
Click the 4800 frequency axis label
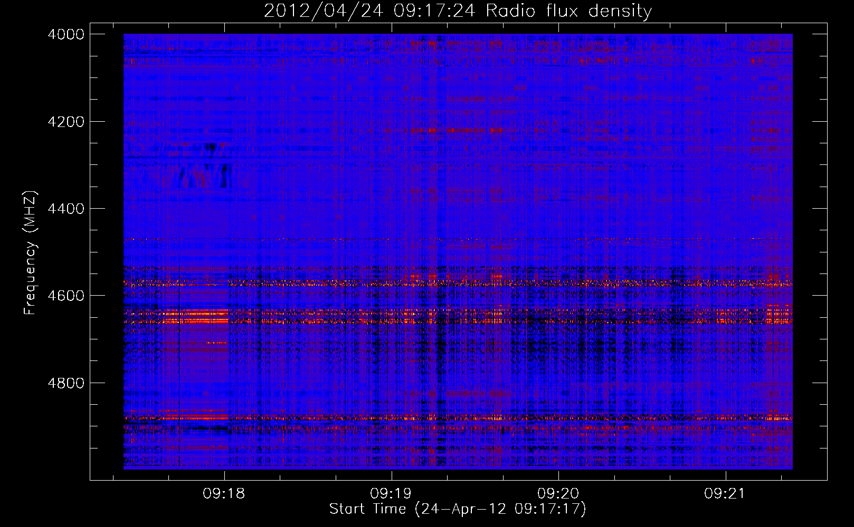(66, 383)
